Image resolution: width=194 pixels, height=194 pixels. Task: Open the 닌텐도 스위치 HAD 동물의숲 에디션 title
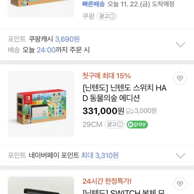click(x=125, y=93)
